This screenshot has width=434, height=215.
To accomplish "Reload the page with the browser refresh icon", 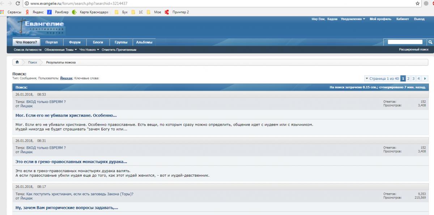I will [18, 3].
